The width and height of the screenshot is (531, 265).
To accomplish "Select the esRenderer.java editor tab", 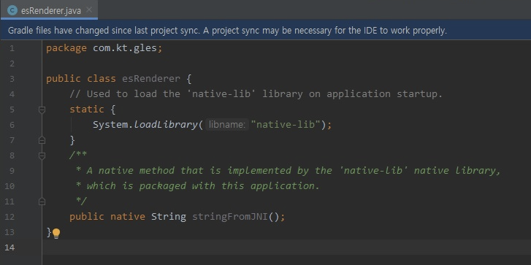I will pyautogui.click(x=49, y=10).
